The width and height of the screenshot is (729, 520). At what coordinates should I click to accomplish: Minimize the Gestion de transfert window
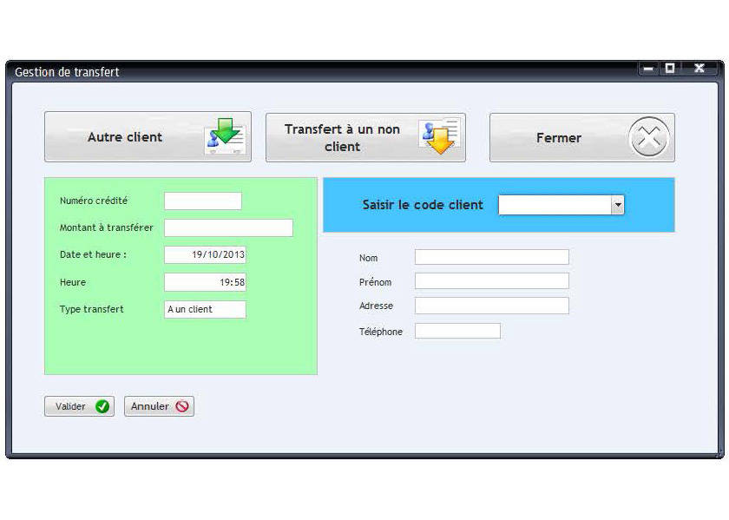pyautogui.click(x=648, y=69)
